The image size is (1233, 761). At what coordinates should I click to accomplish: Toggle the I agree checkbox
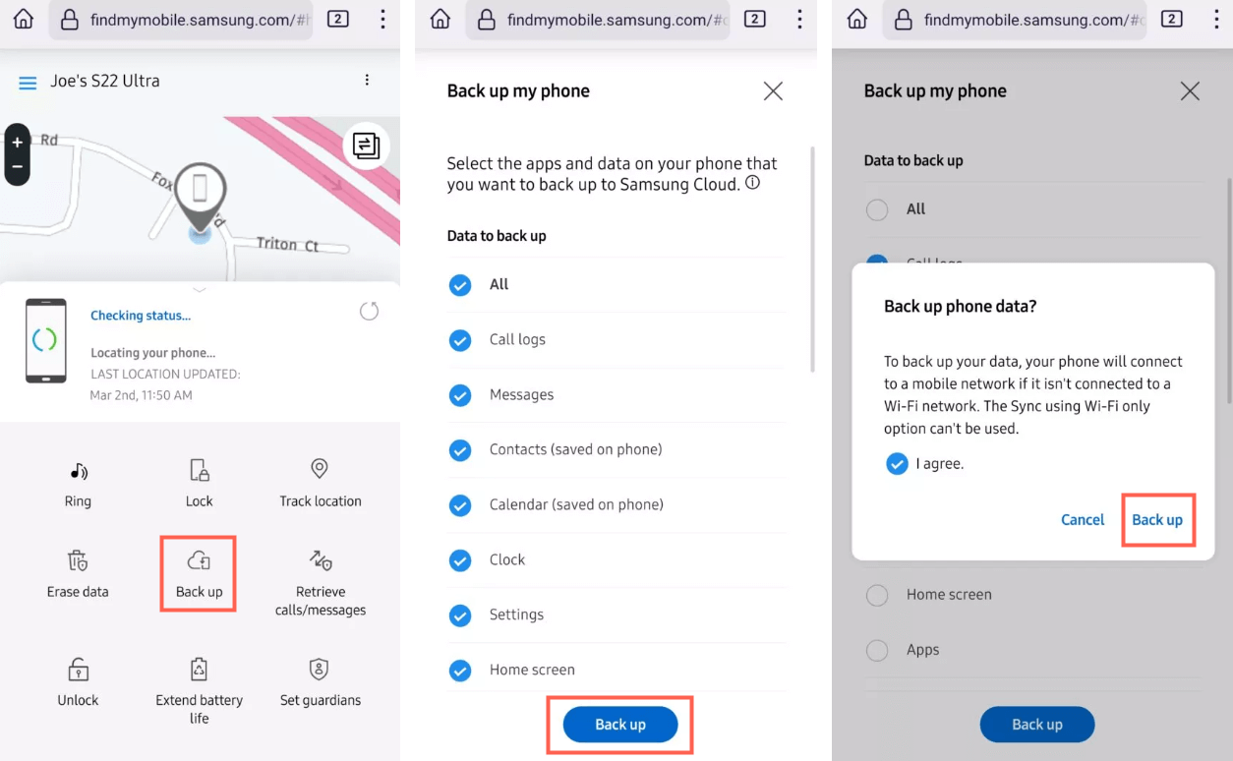pos(897,464)
